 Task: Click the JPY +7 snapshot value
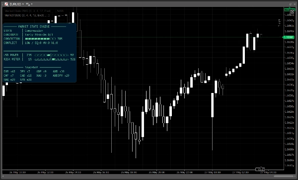[x=25, y=71]
